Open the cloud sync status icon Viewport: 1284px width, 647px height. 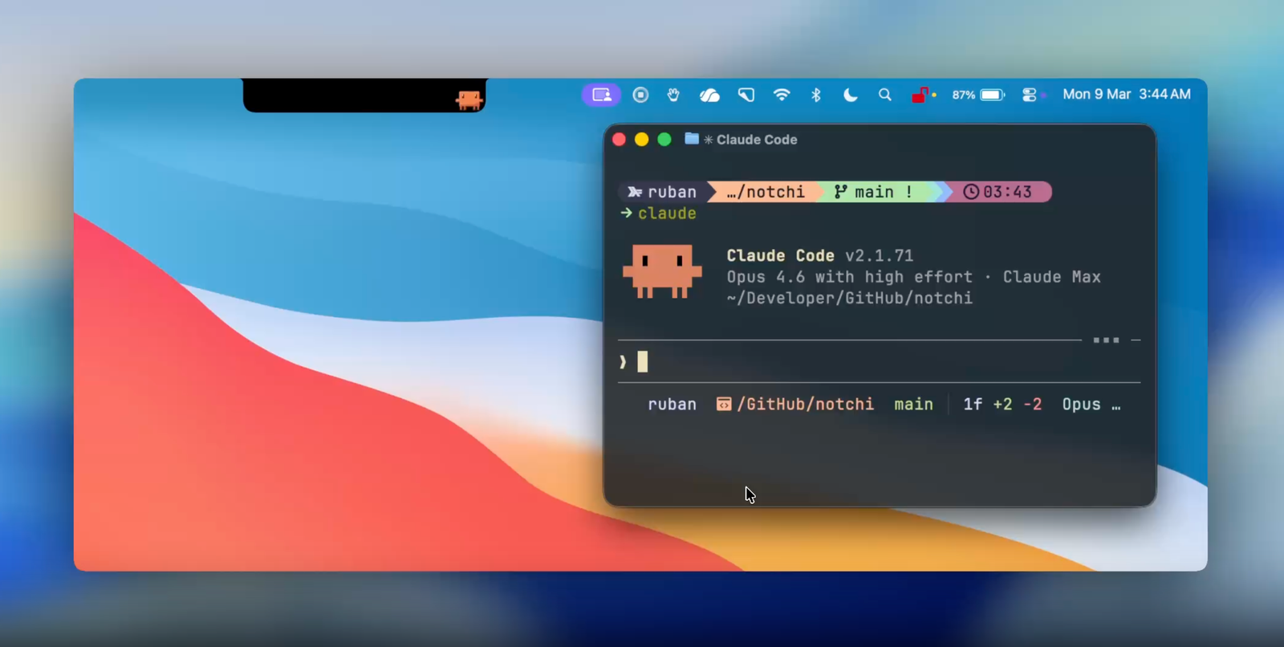709,95
